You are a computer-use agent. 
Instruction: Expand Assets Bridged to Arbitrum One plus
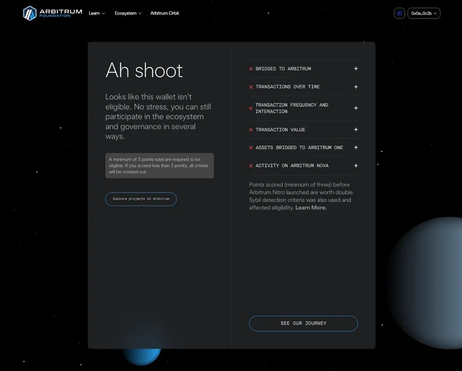(x=356, y=148)
